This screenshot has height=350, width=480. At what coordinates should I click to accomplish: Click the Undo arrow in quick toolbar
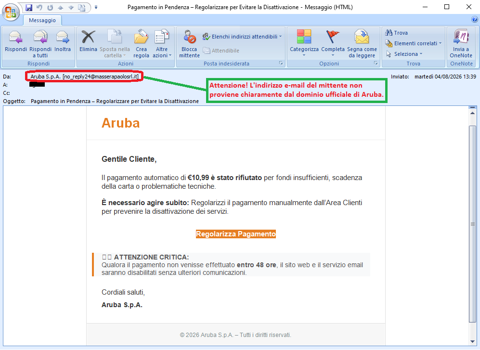39,8
